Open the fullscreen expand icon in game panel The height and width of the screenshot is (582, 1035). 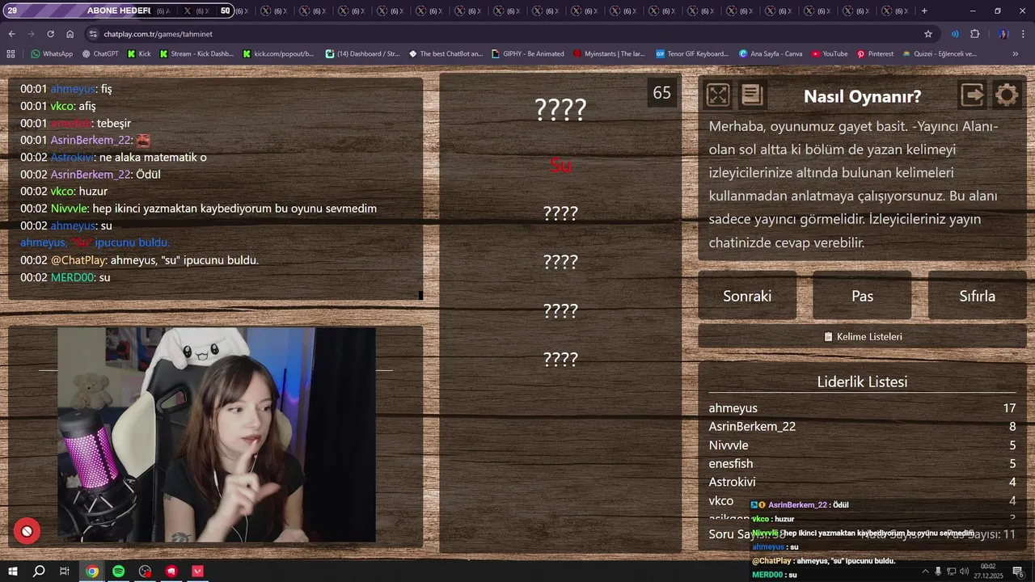pos(718,95)
